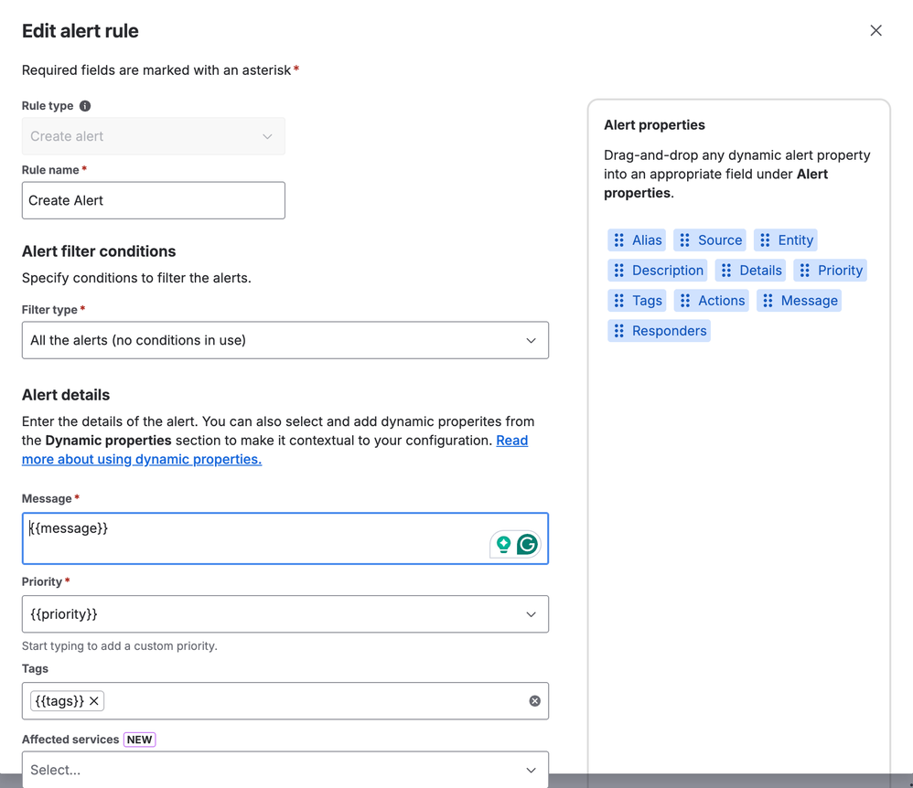Click the drag handle on Alias property
The height and width of the screenshot is (788, 913).
pyautogui.click(x=618, y=240)
